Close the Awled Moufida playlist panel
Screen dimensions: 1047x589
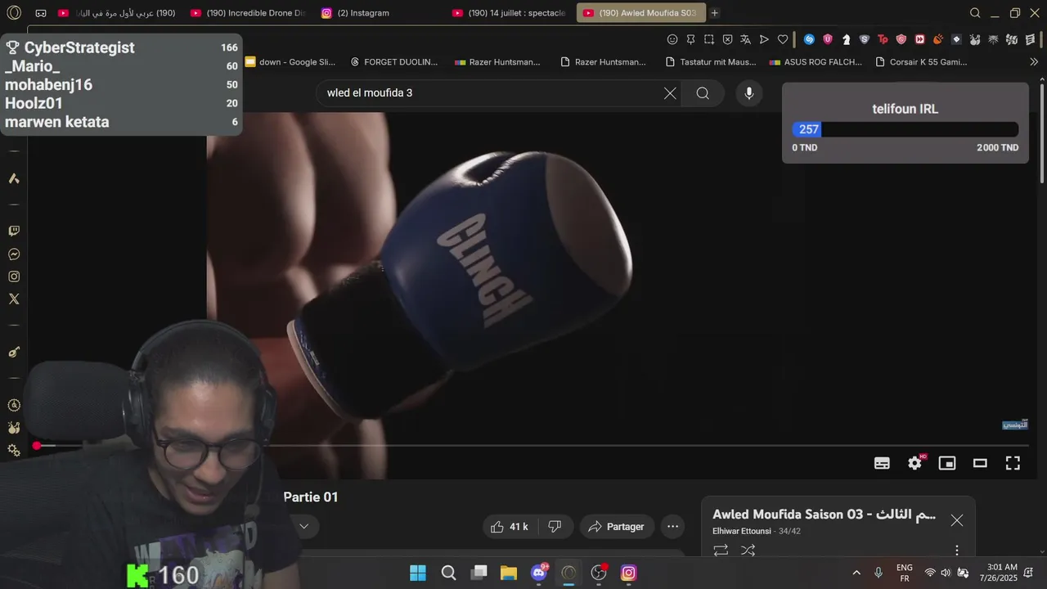[957, 520]
